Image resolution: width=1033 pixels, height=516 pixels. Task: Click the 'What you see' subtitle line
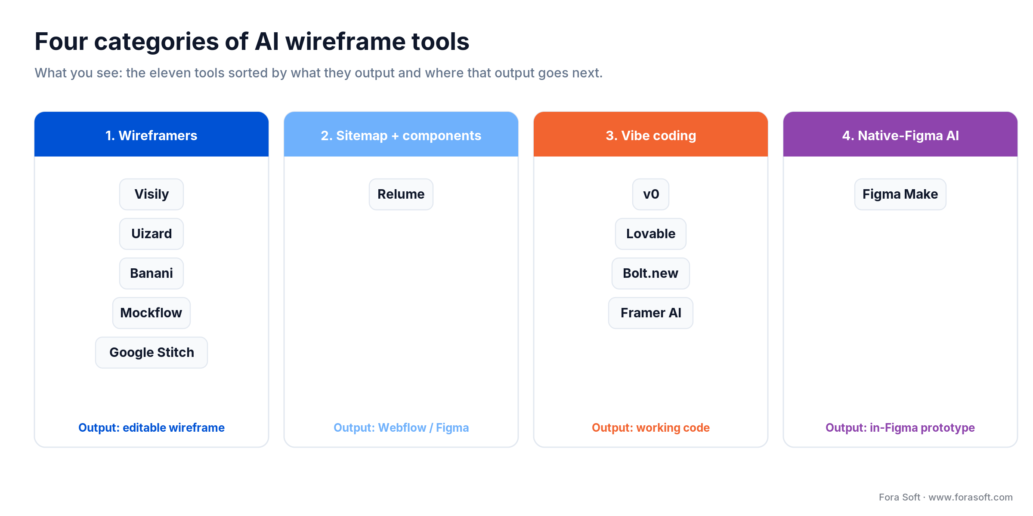319,73
